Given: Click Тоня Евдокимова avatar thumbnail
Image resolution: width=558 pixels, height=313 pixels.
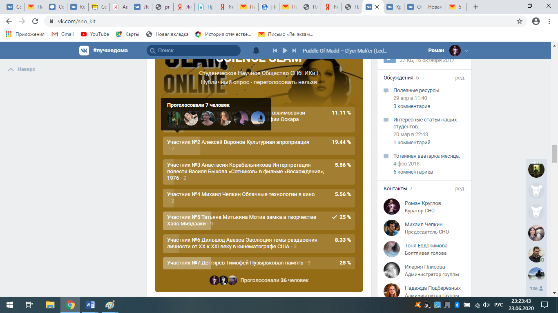Looking at the screenshot, I should click(392, 249).
